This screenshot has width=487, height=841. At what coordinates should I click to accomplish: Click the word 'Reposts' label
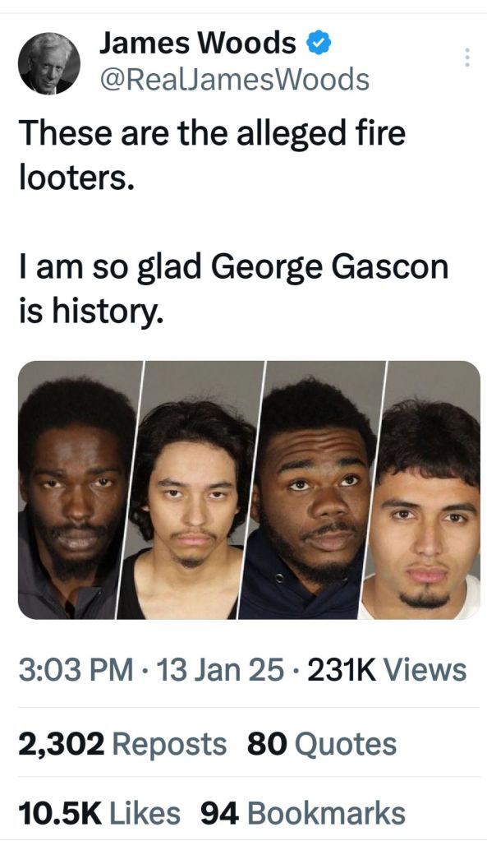[x=169, y=745]
